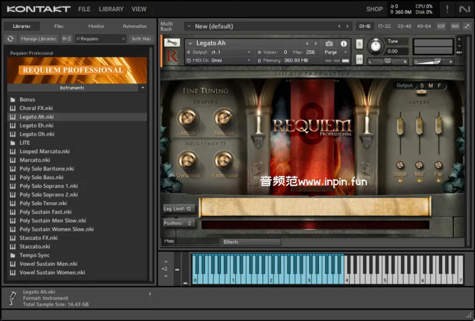Open the FILE menu
The image size is (475, 321).
tap(84, 9)
